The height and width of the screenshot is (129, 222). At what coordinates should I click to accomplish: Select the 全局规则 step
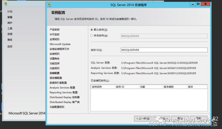tap(54, 39)
